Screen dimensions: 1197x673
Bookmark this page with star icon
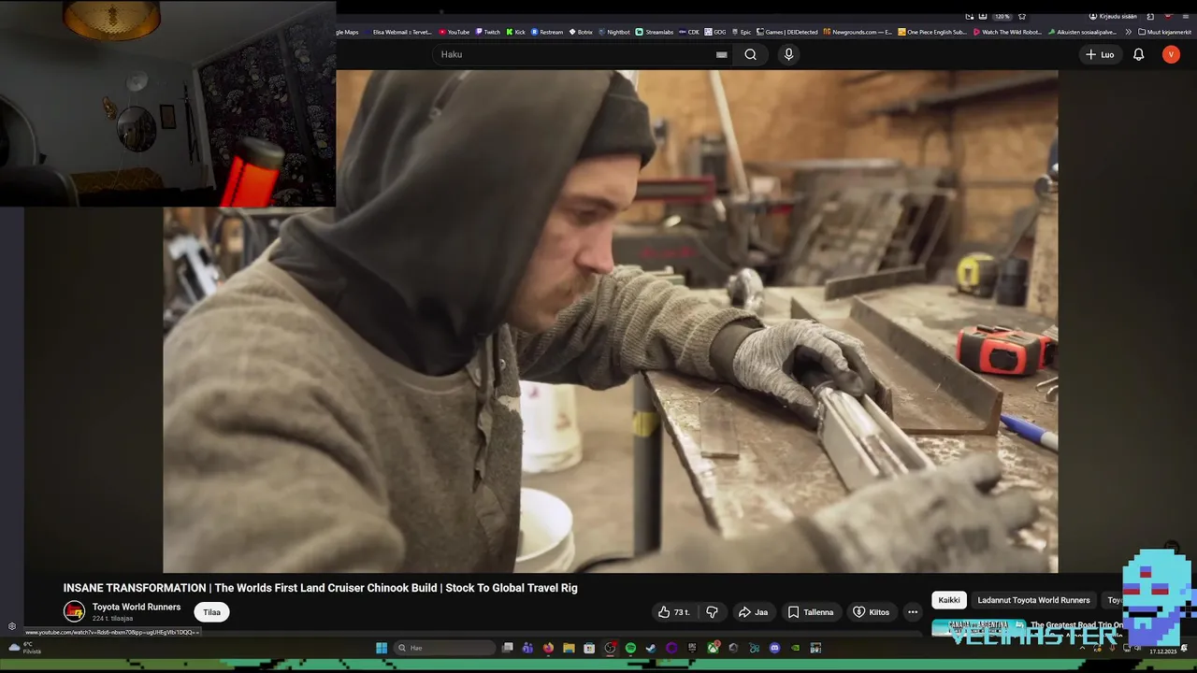click(x=1022, y=17)
